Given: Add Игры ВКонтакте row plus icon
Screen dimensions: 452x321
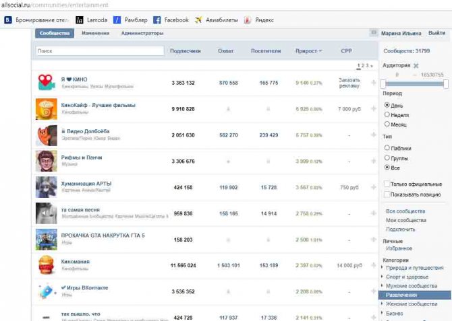Looking at the screenshot, I should click(373, 291).
